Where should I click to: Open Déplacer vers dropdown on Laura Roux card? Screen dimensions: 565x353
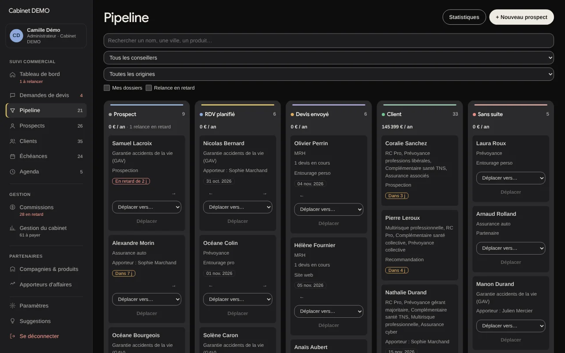click(x=511, y=178)
